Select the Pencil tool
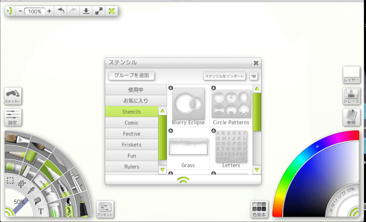Viewport: 366px width, 222px height. (x=15, y=154)
